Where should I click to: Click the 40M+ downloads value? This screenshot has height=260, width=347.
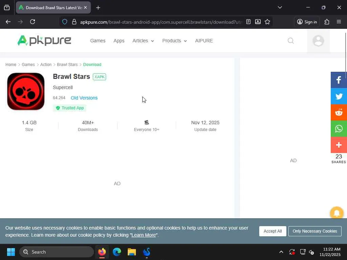[88, 123]
